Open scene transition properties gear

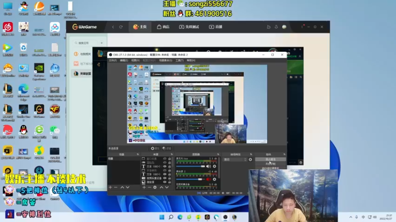[250, 159]
